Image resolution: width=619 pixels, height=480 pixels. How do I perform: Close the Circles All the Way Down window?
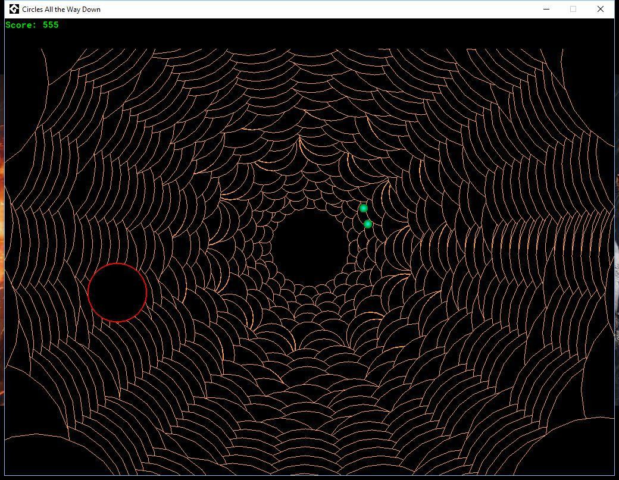coord(601,9)
